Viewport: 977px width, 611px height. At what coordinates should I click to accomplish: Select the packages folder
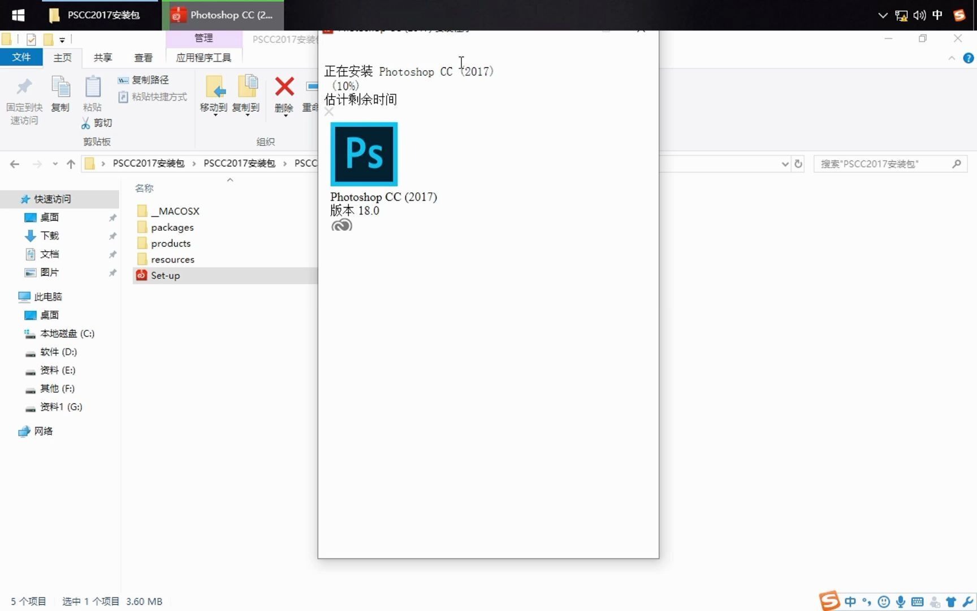pos(166,227)
